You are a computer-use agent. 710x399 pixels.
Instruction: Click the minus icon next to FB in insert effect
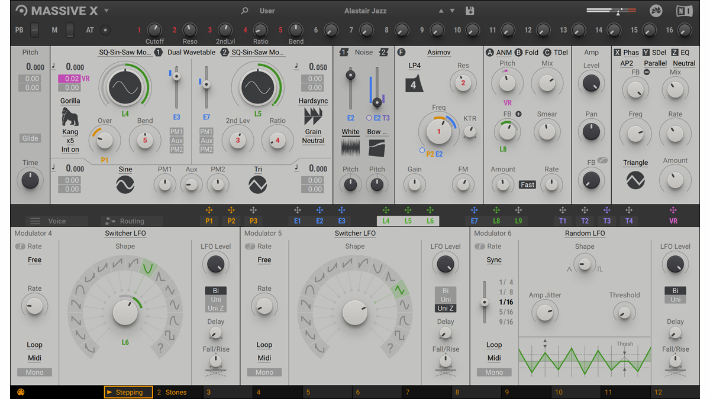[647, 72]
